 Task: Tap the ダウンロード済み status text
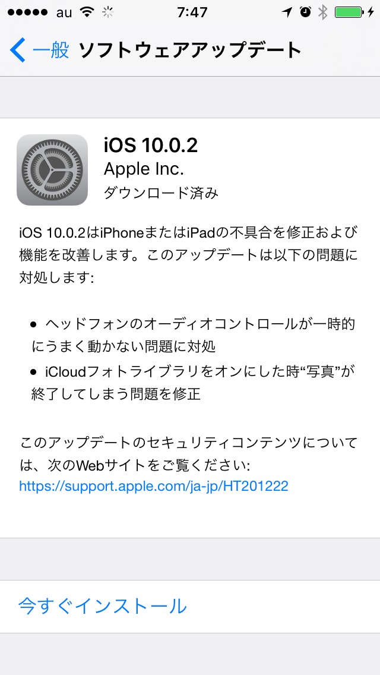point(161,193)
